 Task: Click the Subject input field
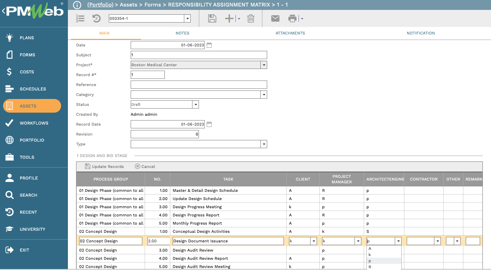199,55
